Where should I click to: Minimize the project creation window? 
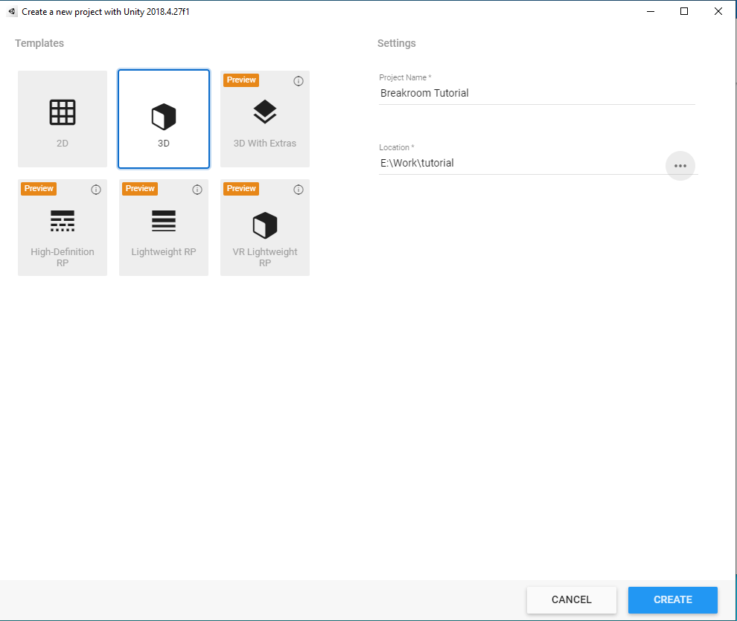click(x=651, y=11)
